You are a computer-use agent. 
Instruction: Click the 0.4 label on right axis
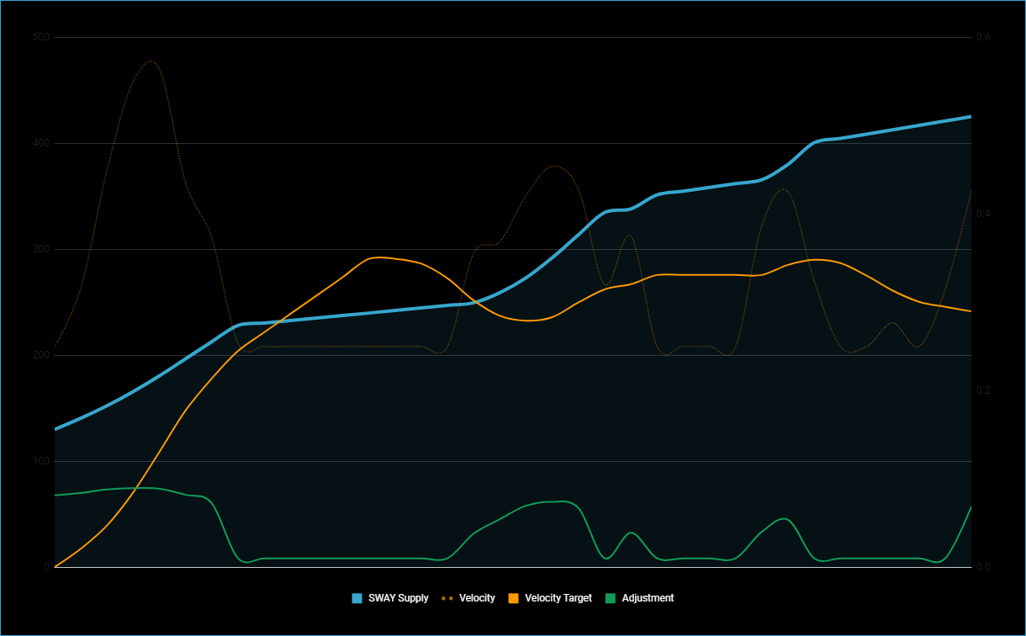point(983,214)
